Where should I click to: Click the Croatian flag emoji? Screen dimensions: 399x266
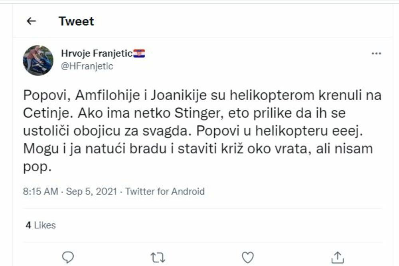(x=139, y=53)
